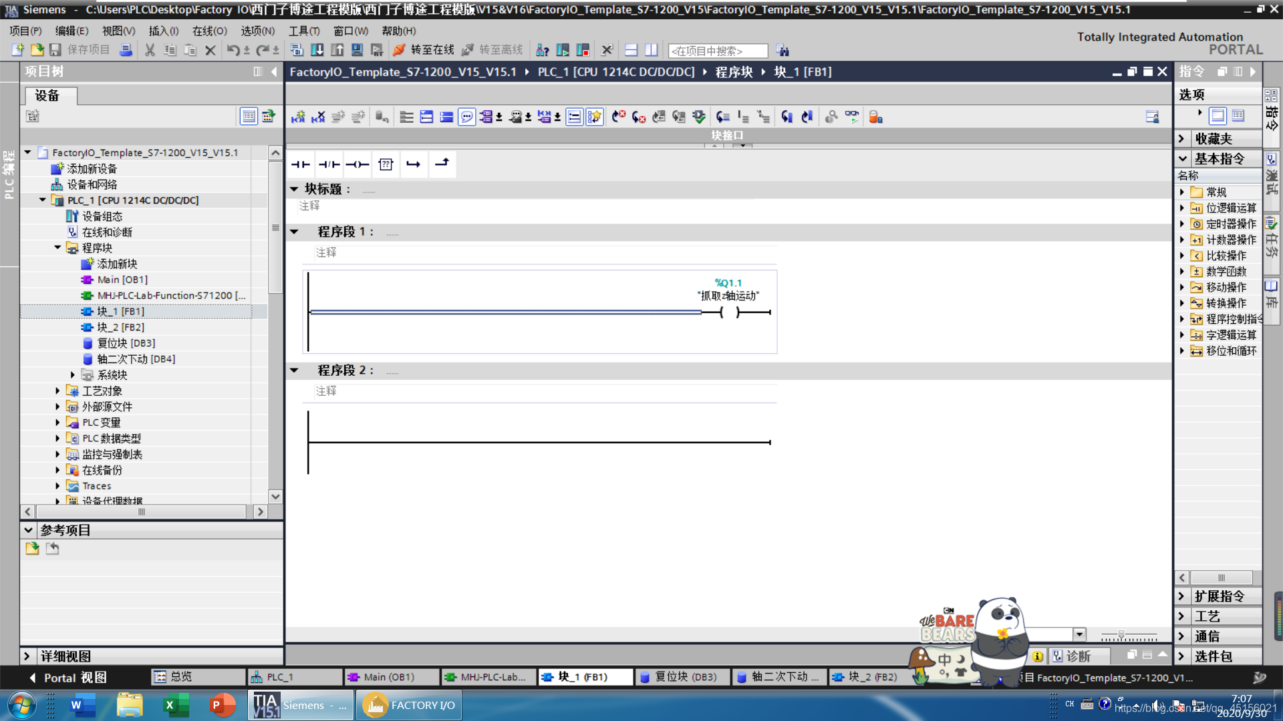This screenshot has width=1283, height=721.
Task: Open the 工具(T) menu
Action: 304,31
